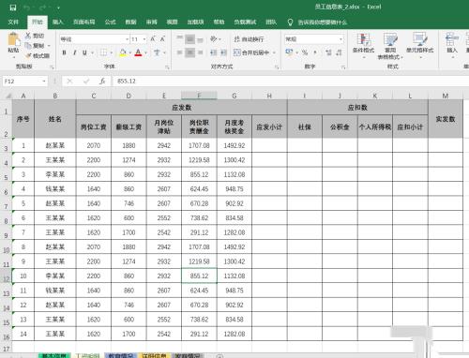Click the Undo arrow in quick access toolbar
Screen dimensions: 469x358
pyautogui.click(x=27, y=7)
